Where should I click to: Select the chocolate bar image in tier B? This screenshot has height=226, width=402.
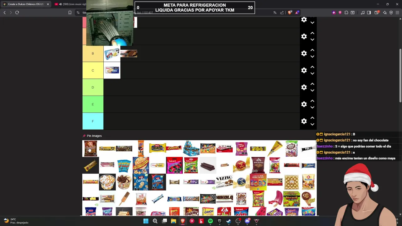pyautogui.click(x=129, y=54)
